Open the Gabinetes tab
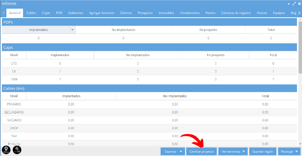 coord(76,13)
